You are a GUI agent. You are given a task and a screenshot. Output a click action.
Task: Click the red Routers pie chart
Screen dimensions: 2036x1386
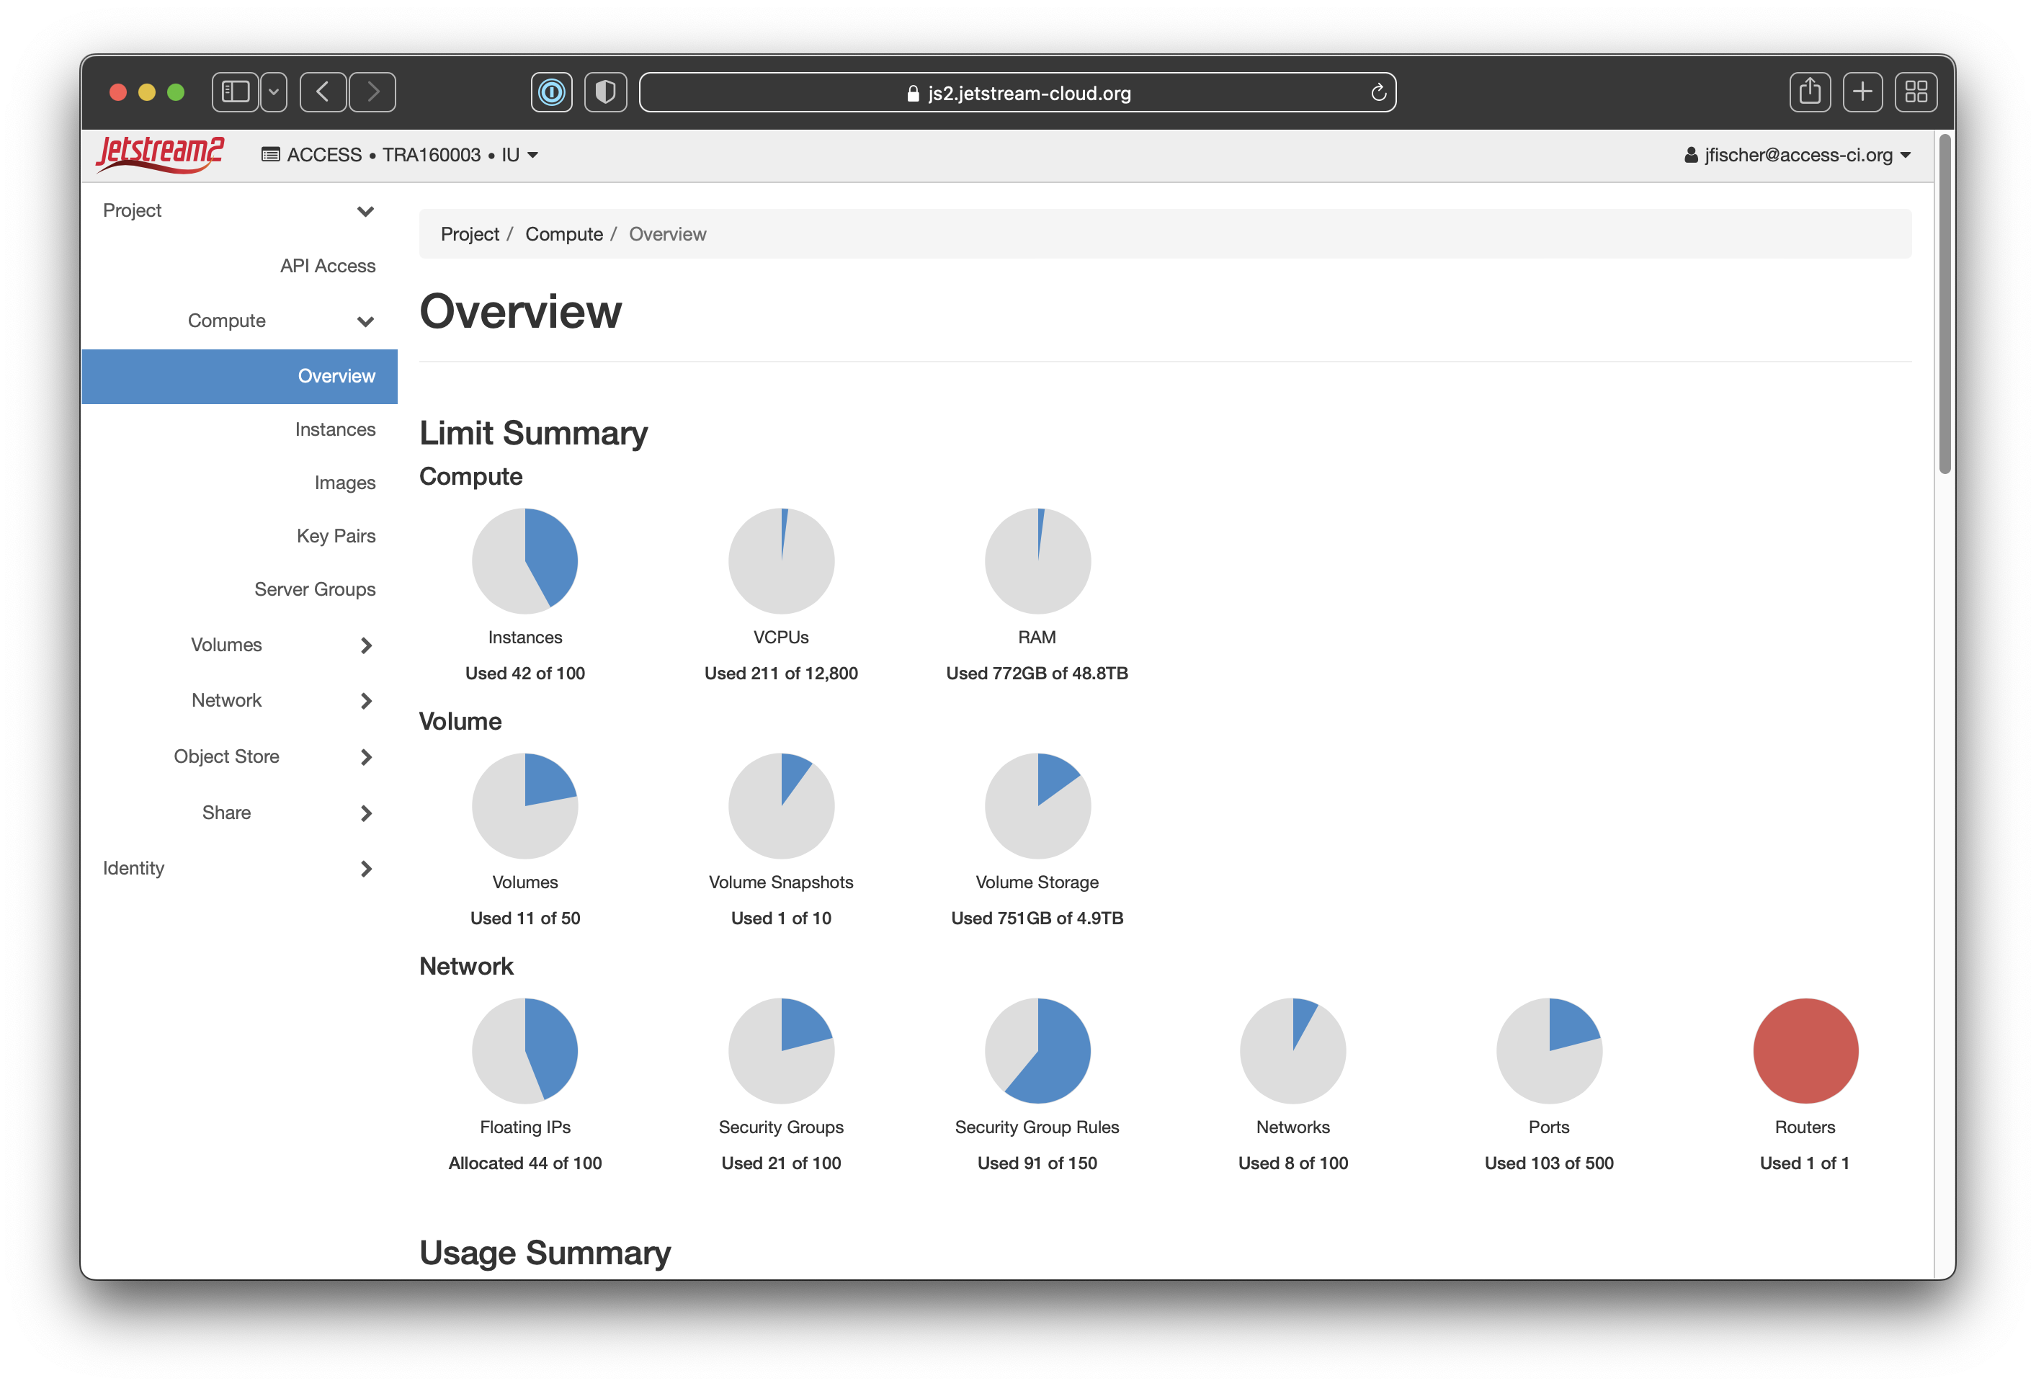coord(1805,1050)
